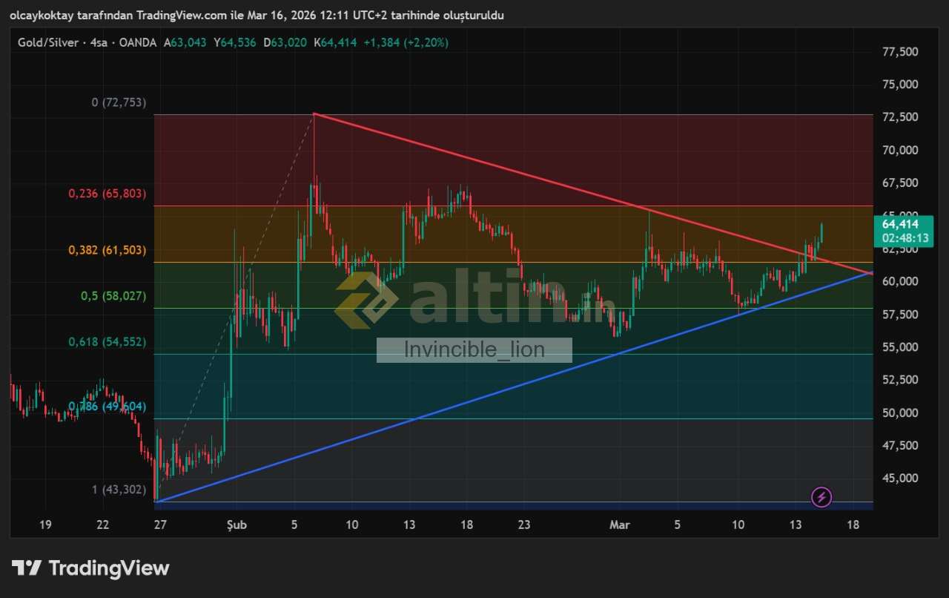Click 70,000 on the price axis
Viewport: 949px width, 598px height.
[x=898, y=150]
